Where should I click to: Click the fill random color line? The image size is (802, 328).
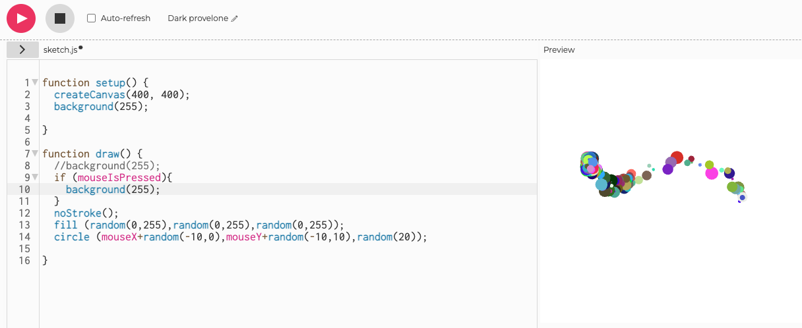point(199,225)
